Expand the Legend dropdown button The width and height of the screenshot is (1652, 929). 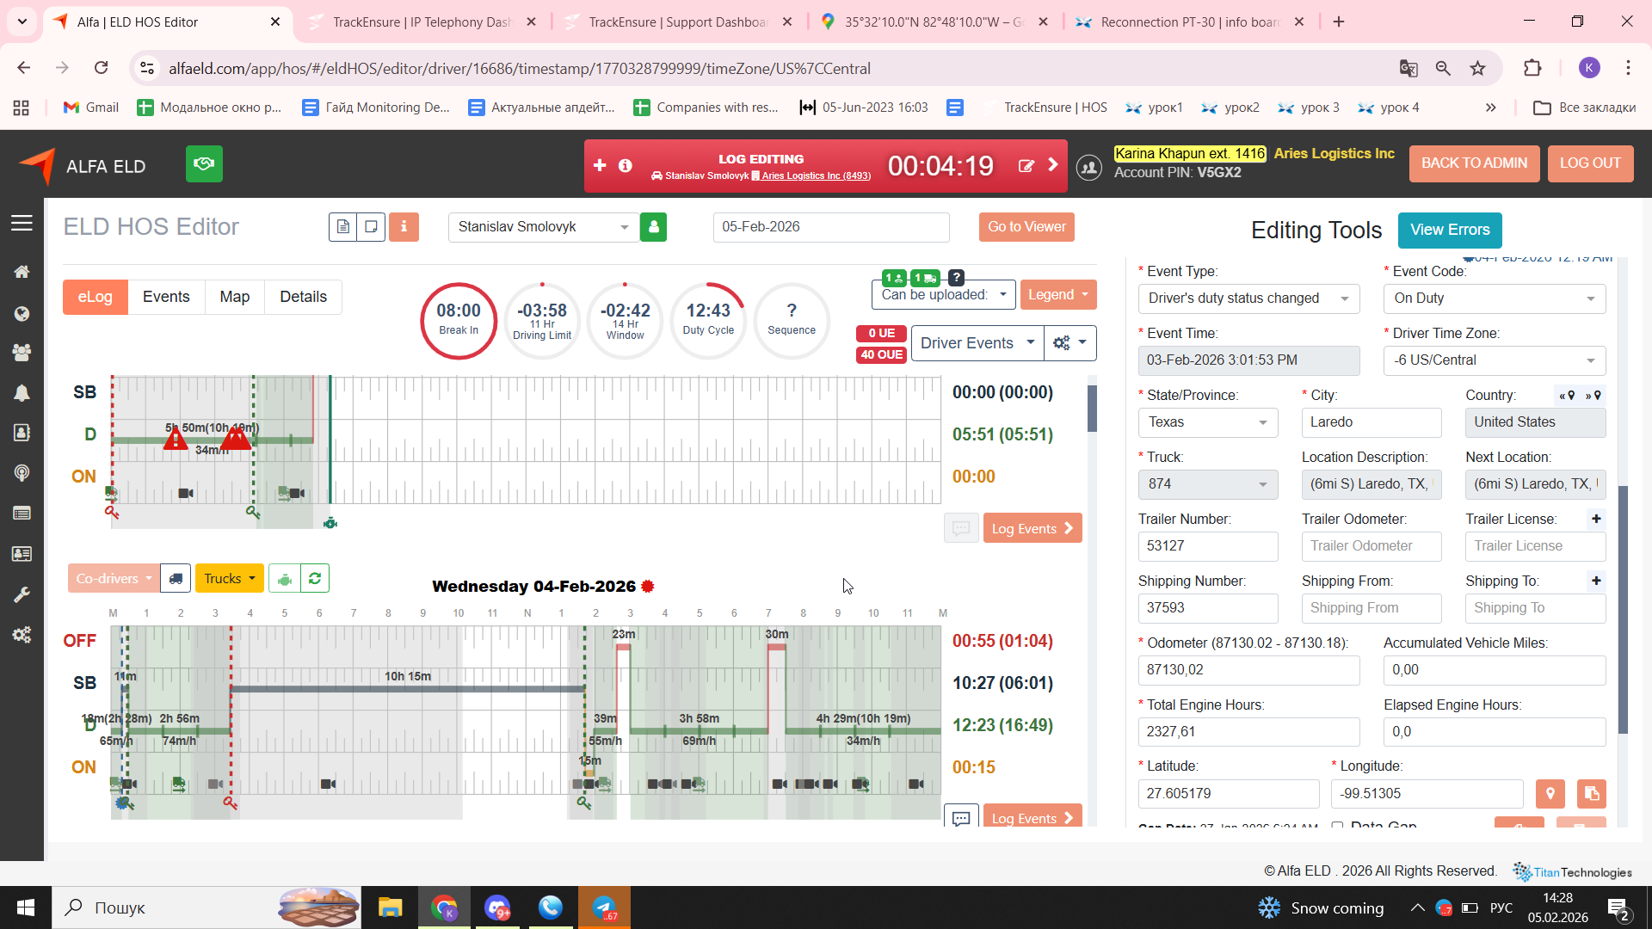1057,295
